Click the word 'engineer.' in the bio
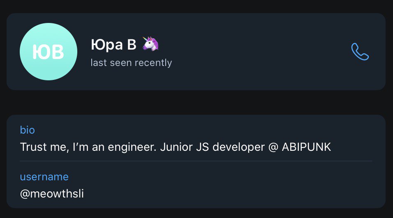This screenshot has width=393, height=218. click(132, 147)
